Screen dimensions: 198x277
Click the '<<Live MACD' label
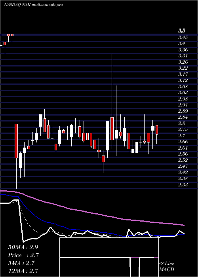[x=167, y=267]
